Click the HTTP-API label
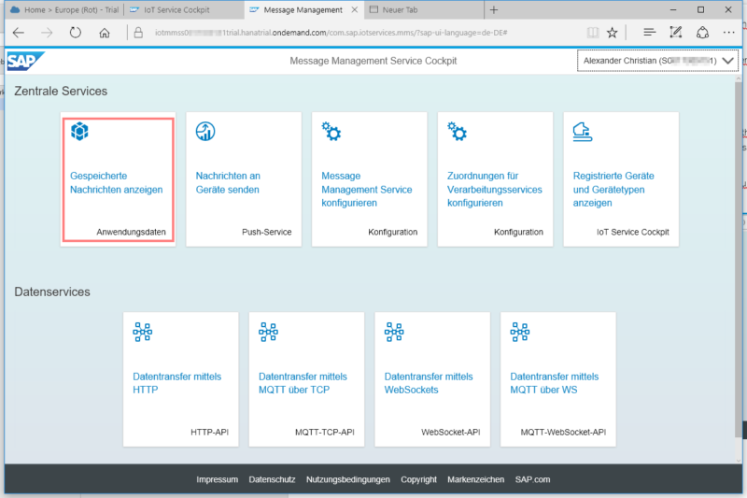Screen dimensions: 747x498 pos(209,433)
